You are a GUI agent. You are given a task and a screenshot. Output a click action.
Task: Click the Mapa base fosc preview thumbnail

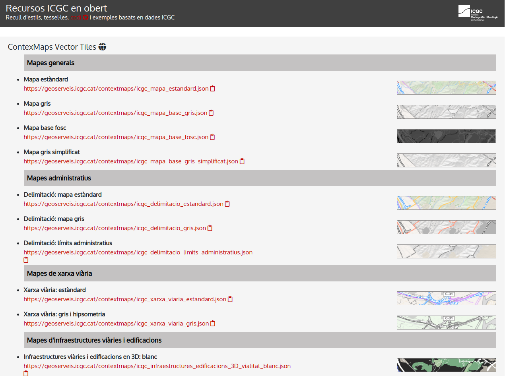pos(447,136)
